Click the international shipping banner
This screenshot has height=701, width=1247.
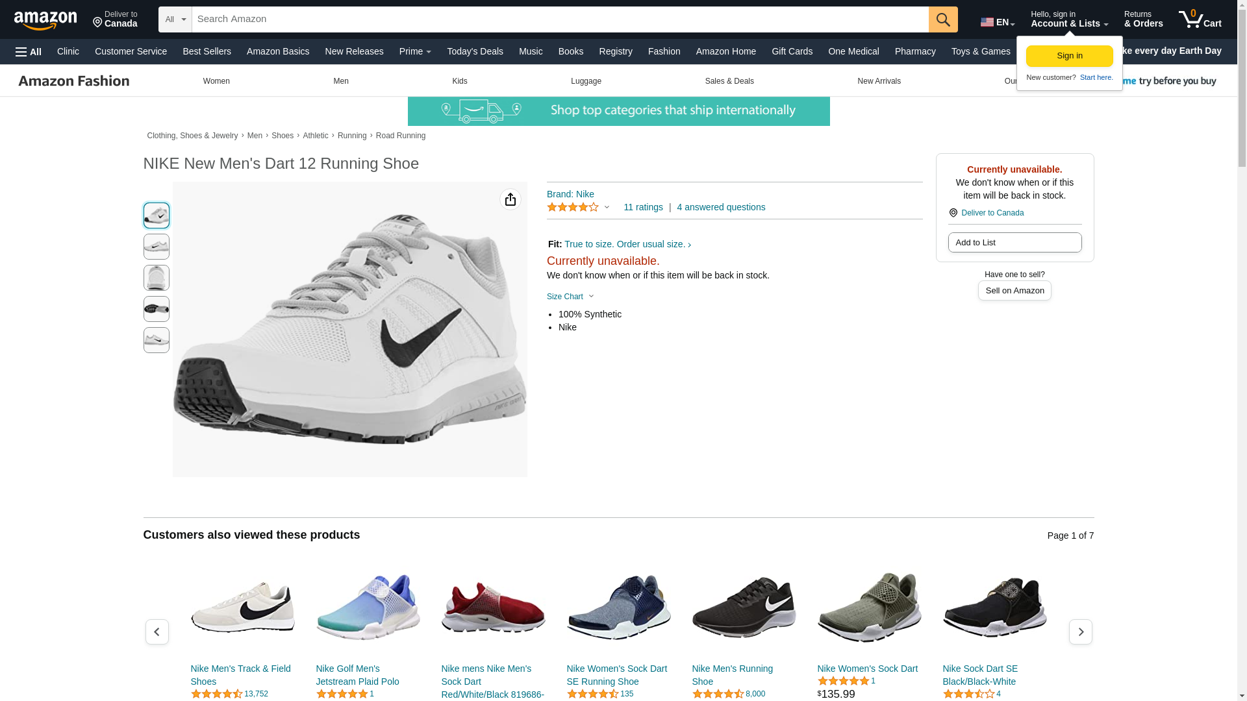pos(618,112)
